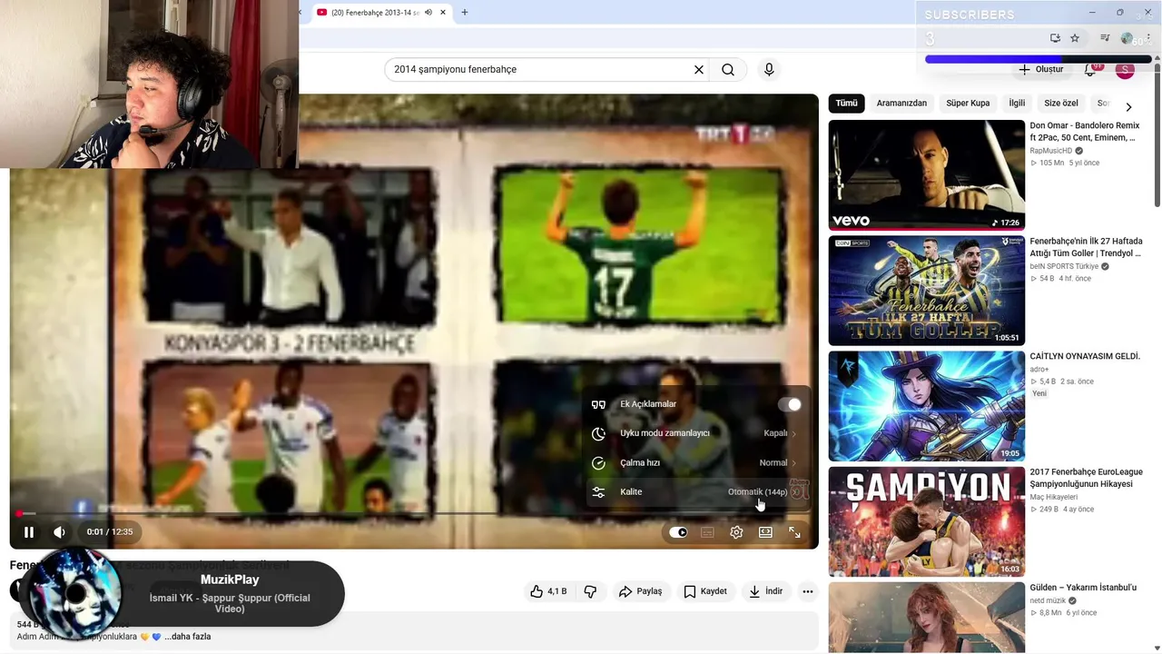Image resolution: width=1162 pixels, height=654 pixels.
Task: Show more filter chips with right arrow
Action: [1128, 106]
